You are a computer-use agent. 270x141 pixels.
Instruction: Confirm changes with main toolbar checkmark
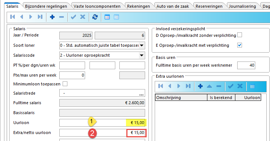tap(74, 17)
